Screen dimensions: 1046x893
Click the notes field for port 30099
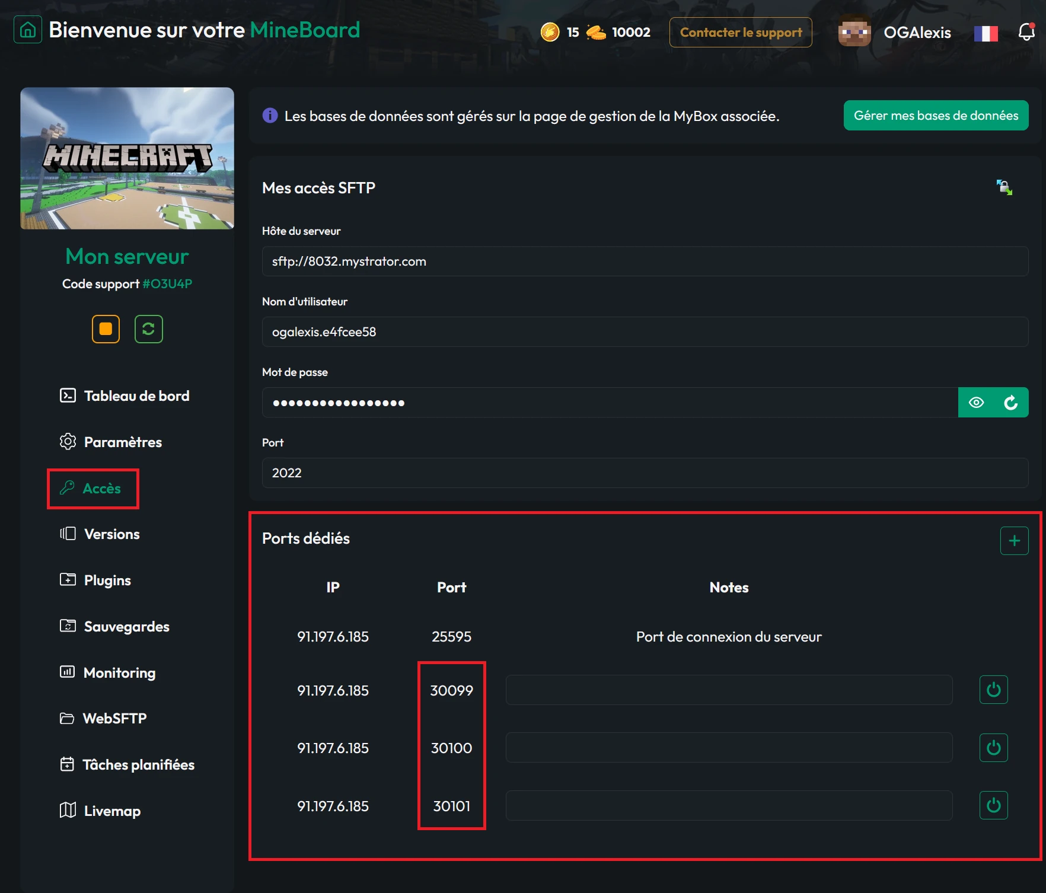[729, 690]
